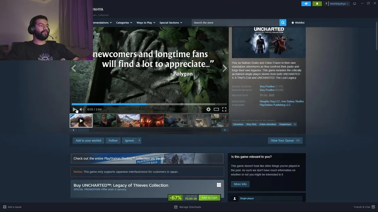Click the Ignore button

click(x=129, y=140)
